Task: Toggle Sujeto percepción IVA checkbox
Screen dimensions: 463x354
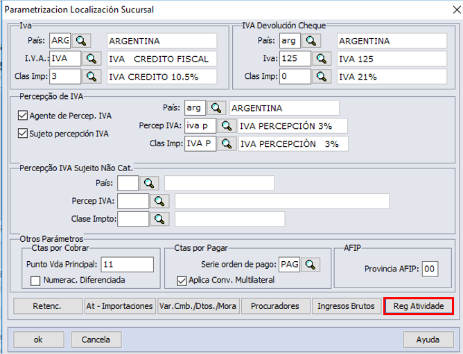Action: pos(23,134)
